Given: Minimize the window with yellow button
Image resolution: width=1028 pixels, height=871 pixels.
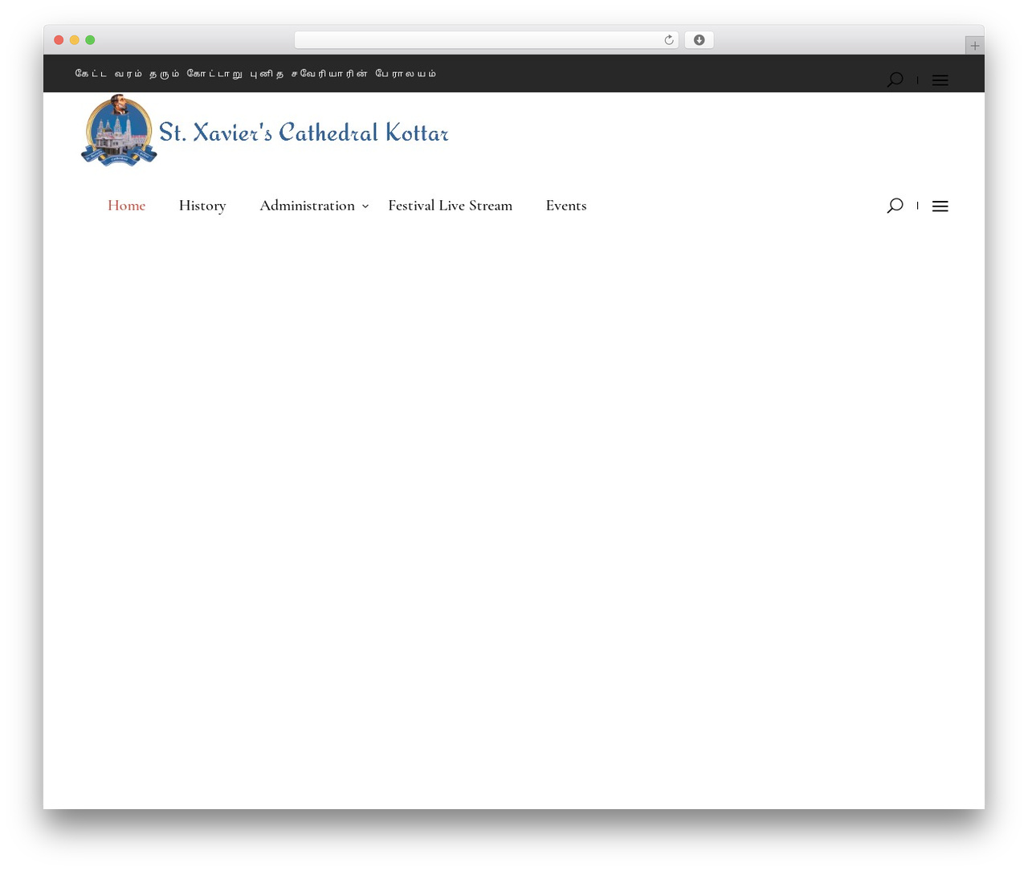Looking at the screenshot, I should coord(75,40).
